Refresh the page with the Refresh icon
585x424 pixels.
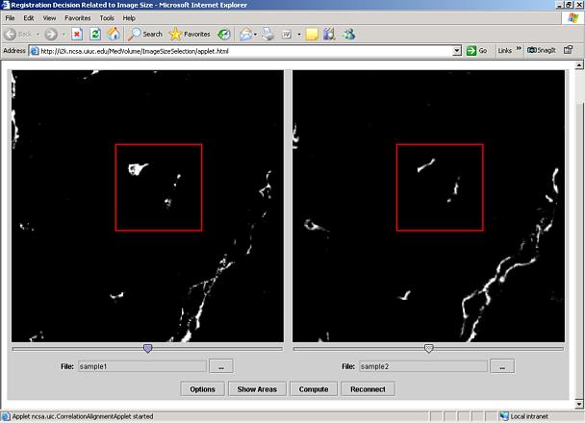[95, 34]
